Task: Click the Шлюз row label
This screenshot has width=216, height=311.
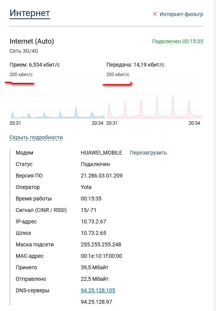Action: [23, 233]
